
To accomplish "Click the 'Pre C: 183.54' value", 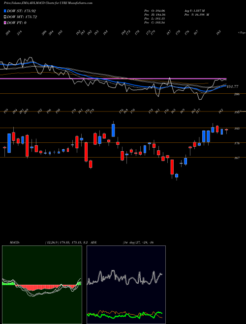I will [154, 23].
